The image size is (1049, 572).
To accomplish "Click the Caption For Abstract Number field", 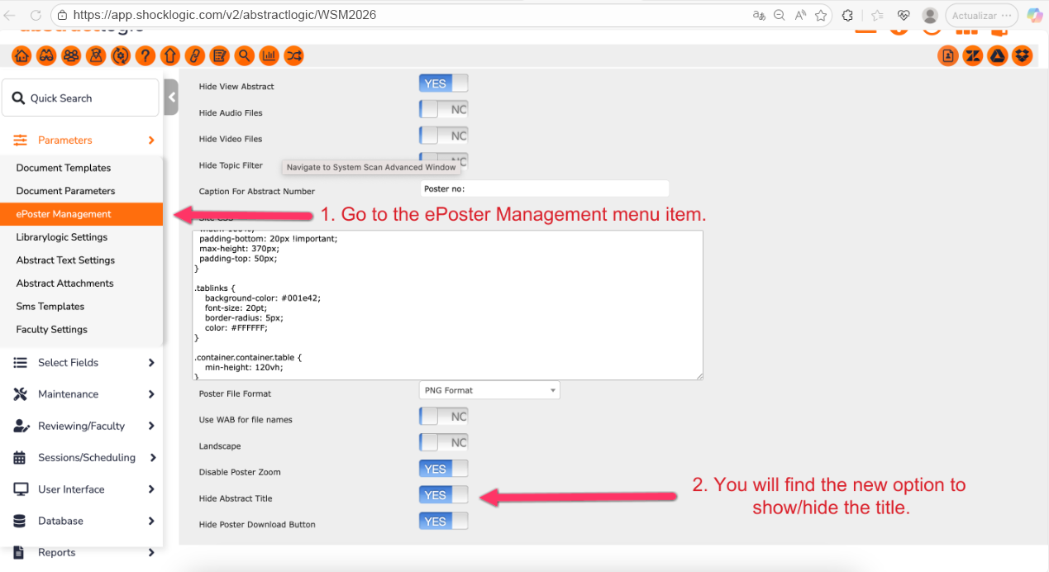I will pyautogui.click(x=544, y=188).
